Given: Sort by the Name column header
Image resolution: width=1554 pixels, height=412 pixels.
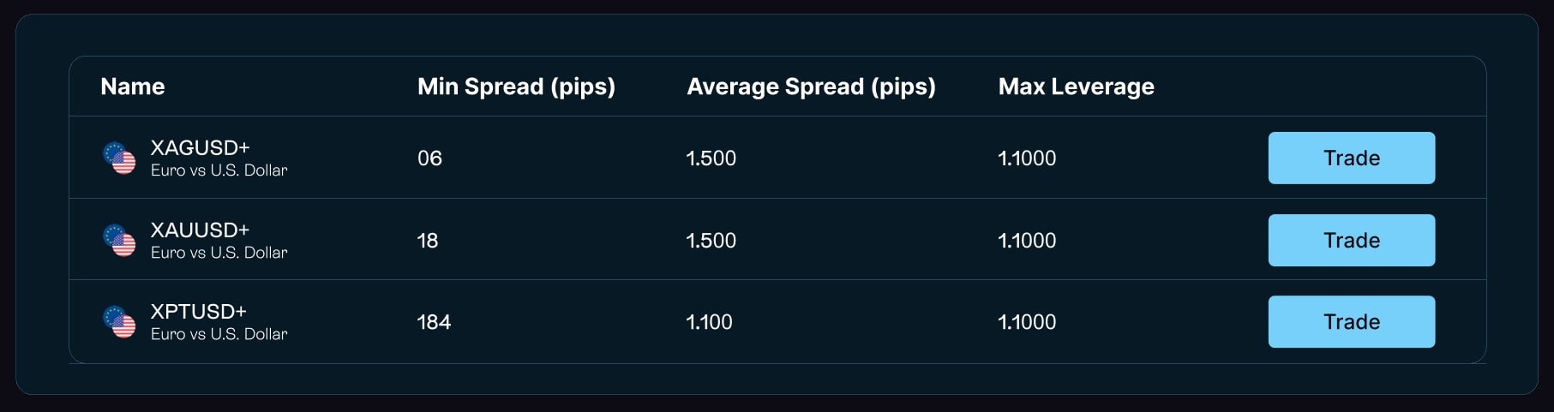Looking at the screenshot, I should pyautogui.click(x=133, y=87).
